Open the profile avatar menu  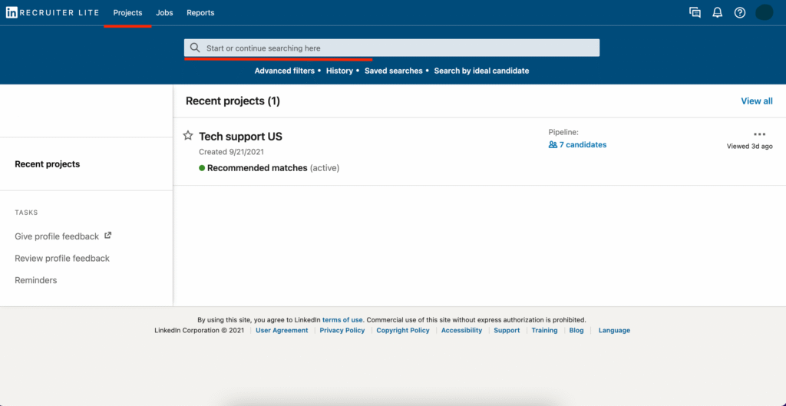(764, 12)
